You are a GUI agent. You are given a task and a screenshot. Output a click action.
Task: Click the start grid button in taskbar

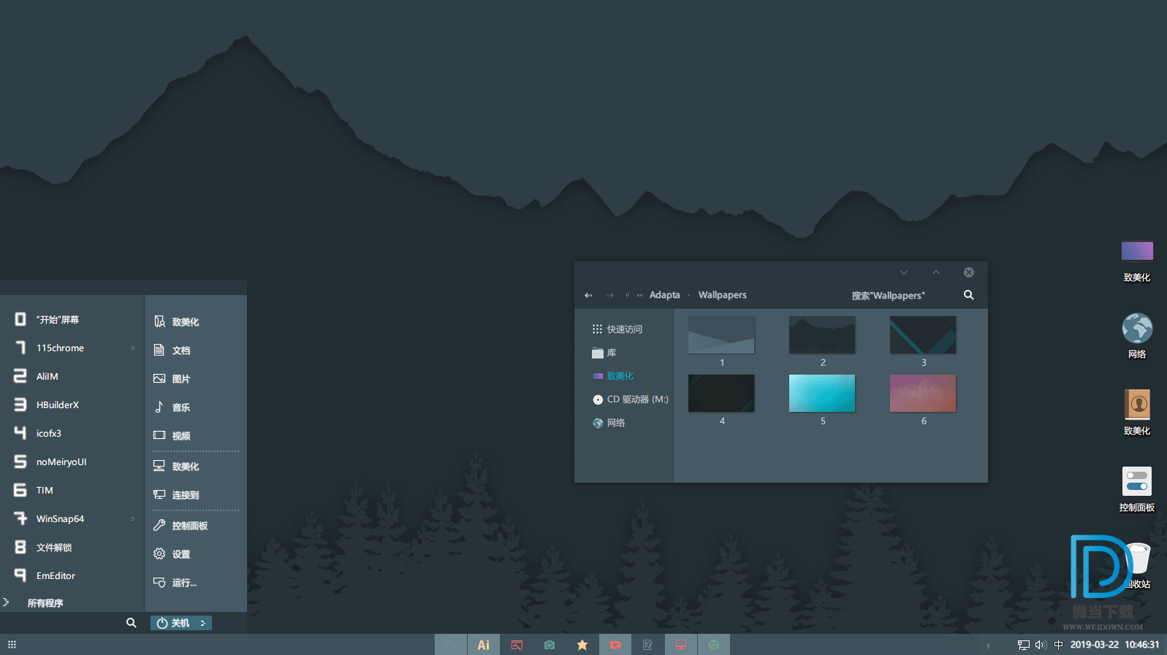coord(12,645)
